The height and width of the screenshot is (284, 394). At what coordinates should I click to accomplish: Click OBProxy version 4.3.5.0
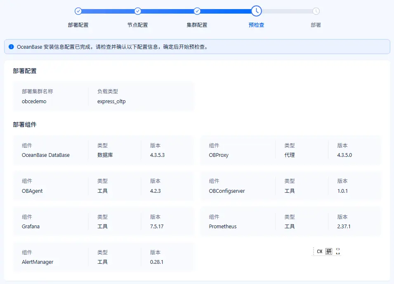coord(344,155)
